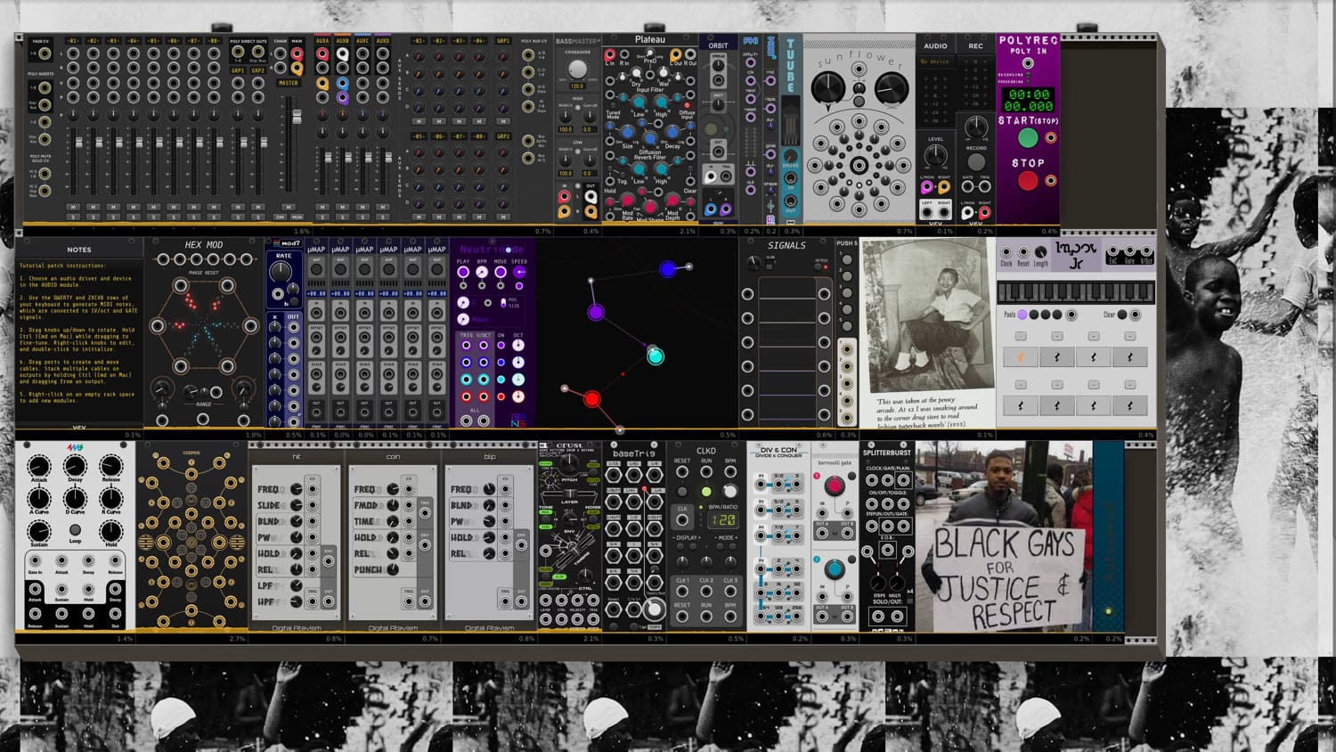This screenshot has height=752, width=1336.
Task: Toggle the CLKD green RUN button
Action: coord(706,491)
